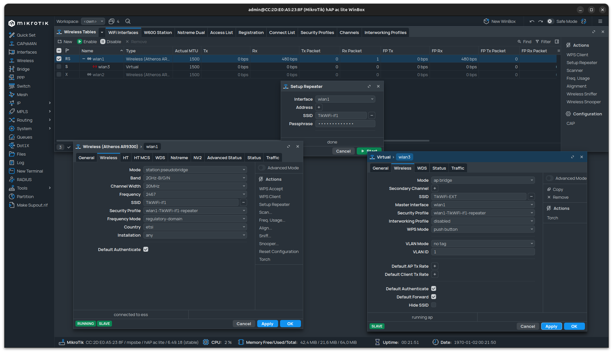Open the hamburger menu at top right
613x353 pixels.
tap(600, 21)
